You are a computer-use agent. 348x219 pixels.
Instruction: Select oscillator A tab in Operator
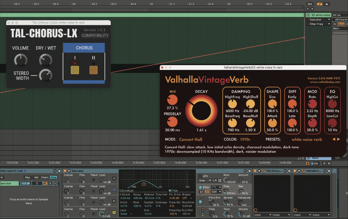pos(114,212)
